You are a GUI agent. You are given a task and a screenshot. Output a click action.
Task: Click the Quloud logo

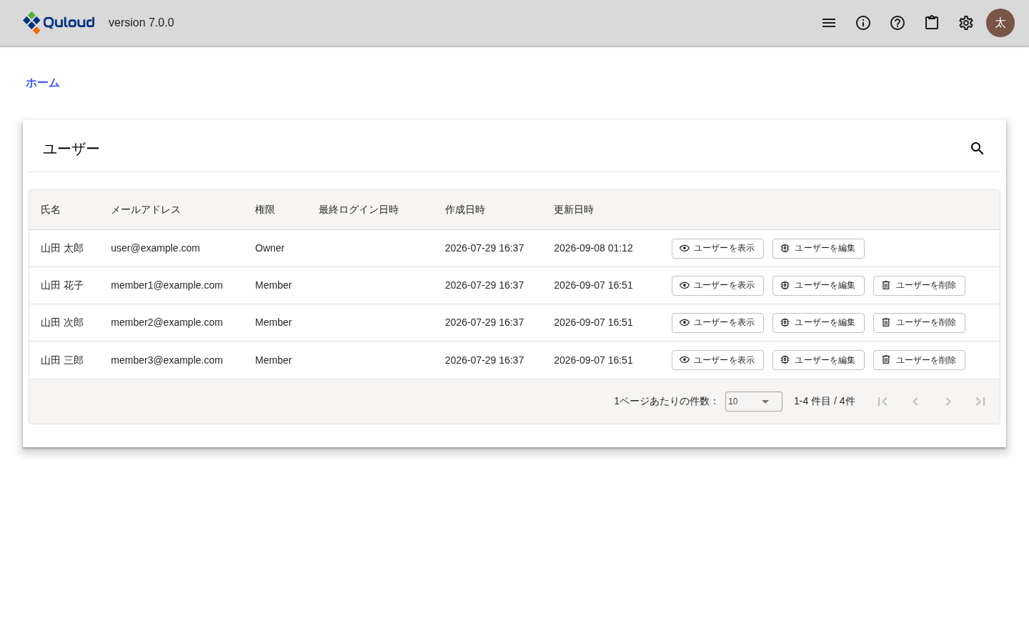coord(59,23)
